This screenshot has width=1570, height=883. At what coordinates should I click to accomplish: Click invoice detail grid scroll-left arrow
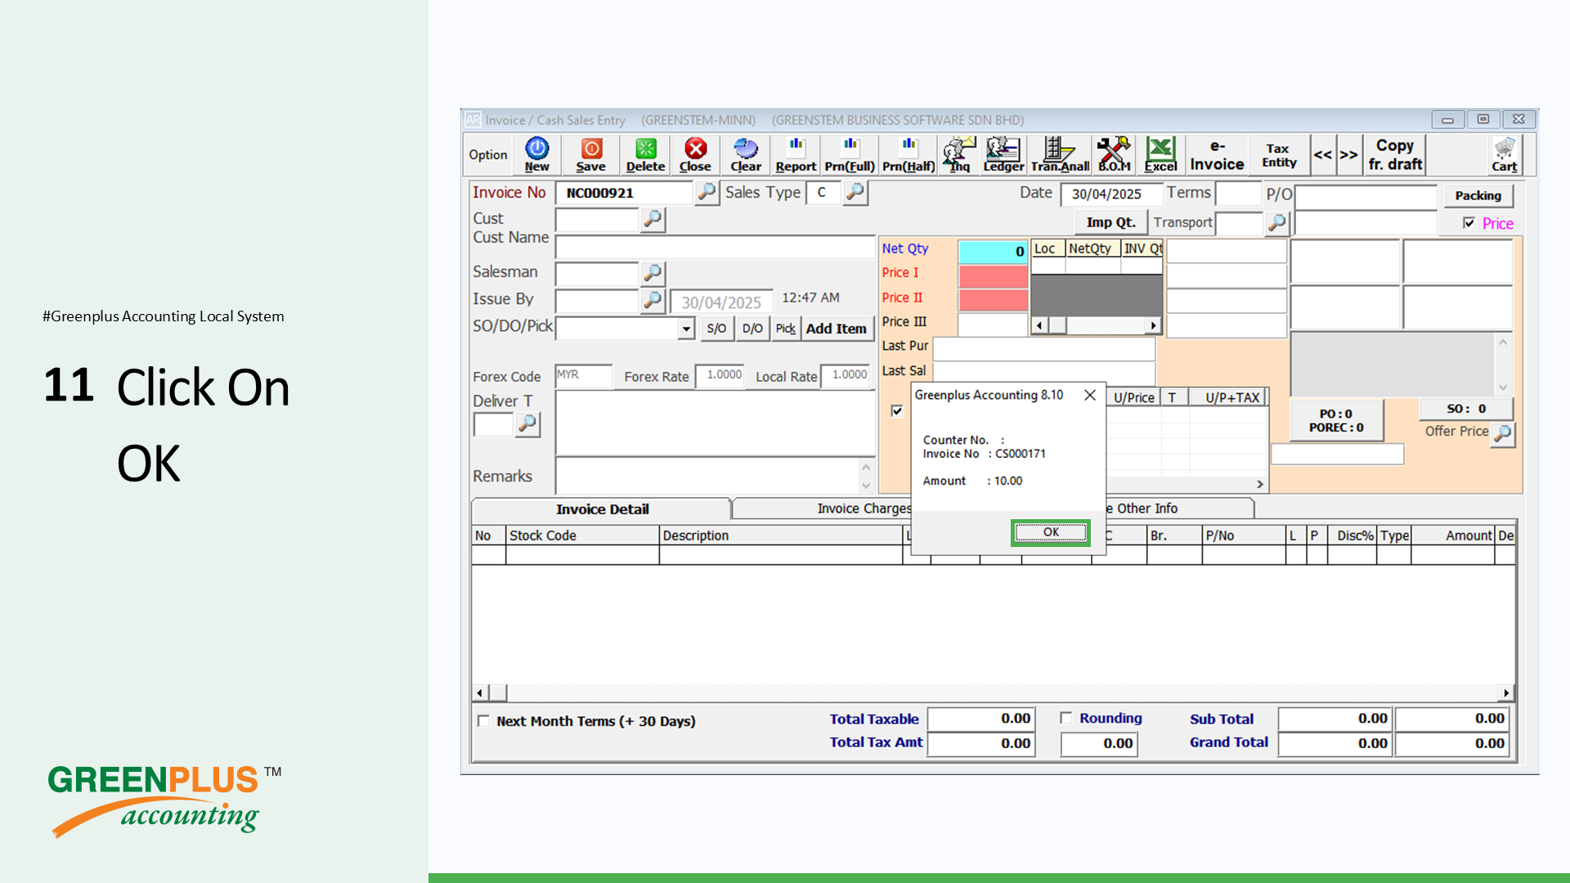[480, 693]
